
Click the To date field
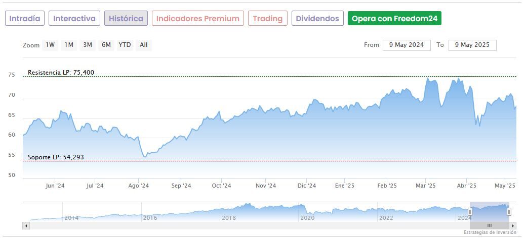pos(472,45)
